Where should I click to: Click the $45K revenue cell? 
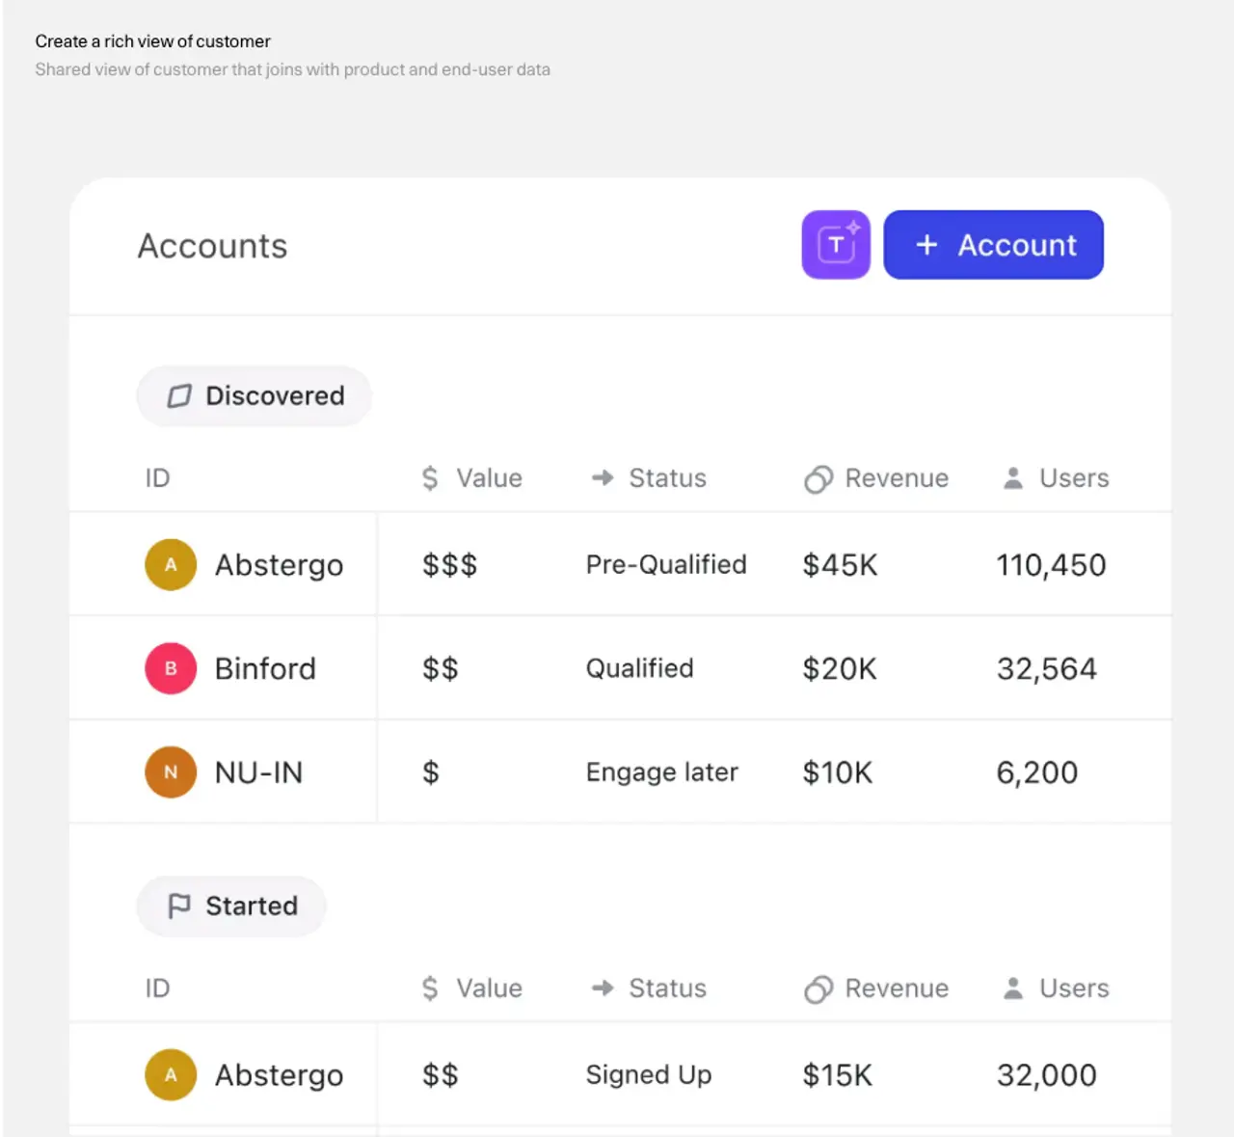[x=840, y=565]
